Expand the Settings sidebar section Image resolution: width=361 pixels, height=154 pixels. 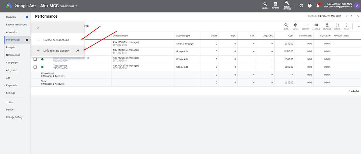(4, 93)
